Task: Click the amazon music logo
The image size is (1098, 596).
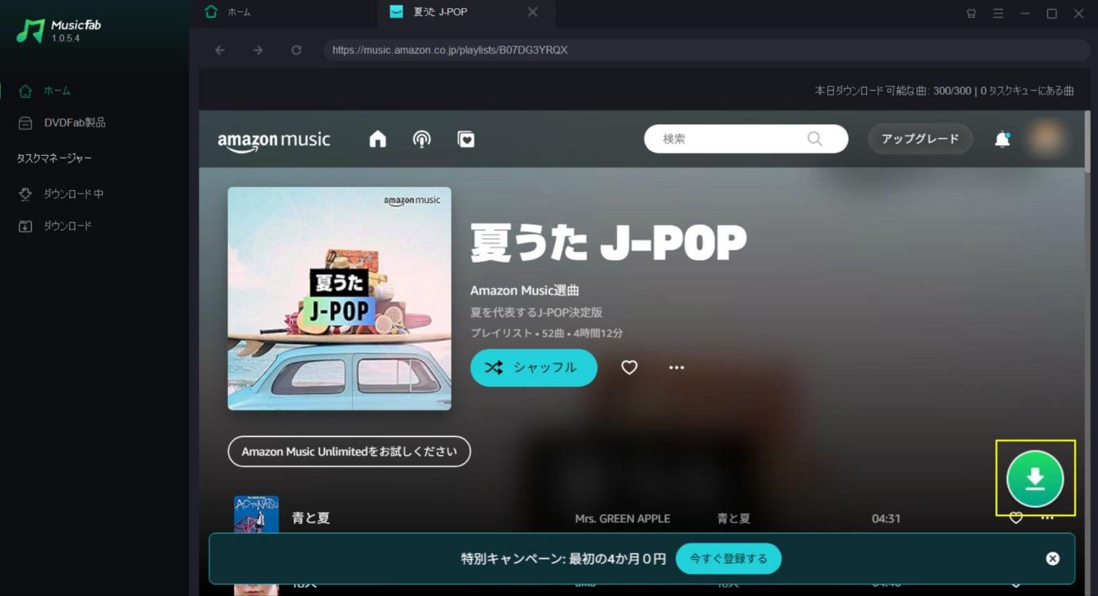Action: pyautogui.click(x=274, y=141)
